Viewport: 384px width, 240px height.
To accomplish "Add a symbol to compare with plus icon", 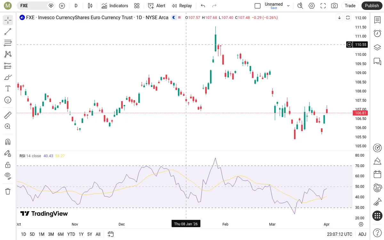I will 62,6.
